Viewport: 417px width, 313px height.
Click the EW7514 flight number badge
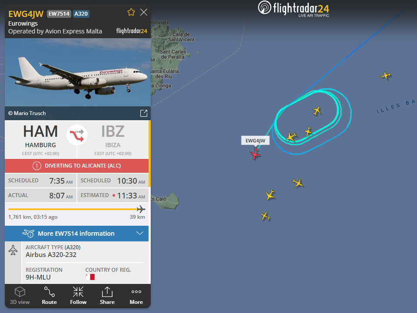[x=59, y=14]
